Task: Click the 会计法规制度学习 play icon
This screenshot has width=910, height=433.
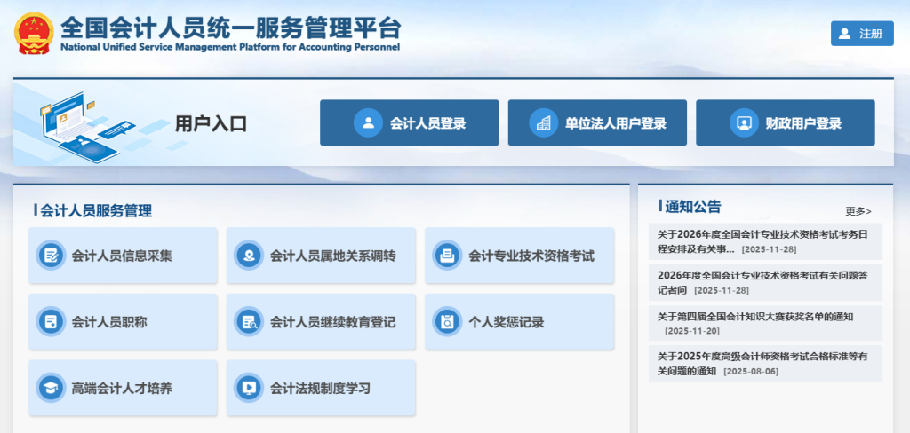Action: pos(249,388)
